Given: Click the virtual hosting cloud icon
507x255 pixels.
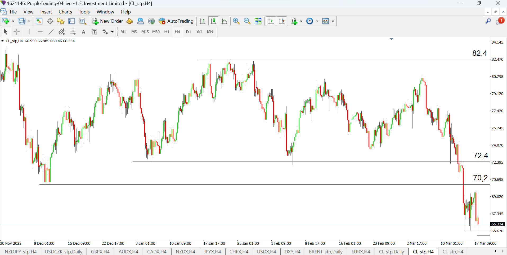Looking at the screenshot, I should pos(140,21).
